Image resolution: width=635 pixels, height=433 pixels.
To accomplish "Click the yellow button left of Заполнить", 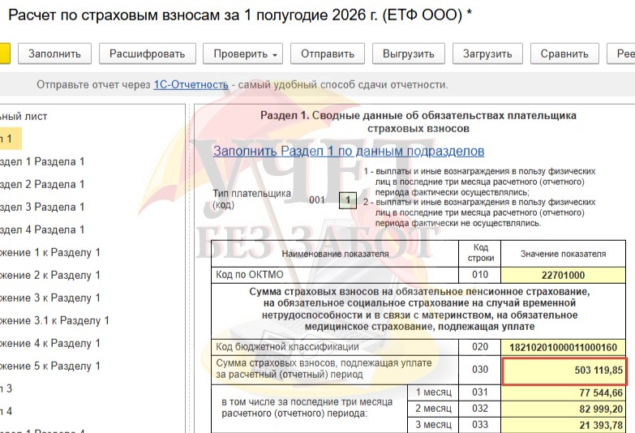I will [x=4, y=54].
